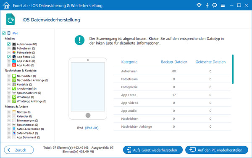Click the iOS Datenwiederherstellung logo icon

coord(10,19)
